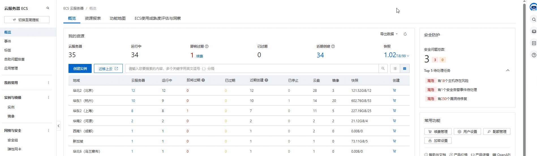
Task: Click the 续费 link next to expiring count
Action: coord(199,56)
